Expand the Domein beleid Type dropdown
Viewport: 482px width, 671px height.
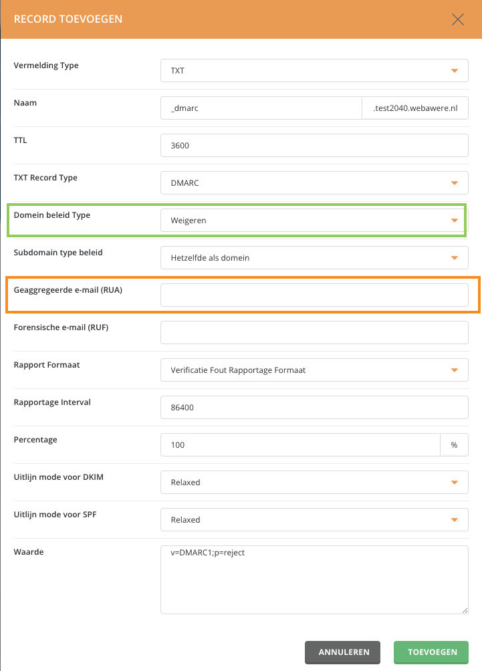314,221
